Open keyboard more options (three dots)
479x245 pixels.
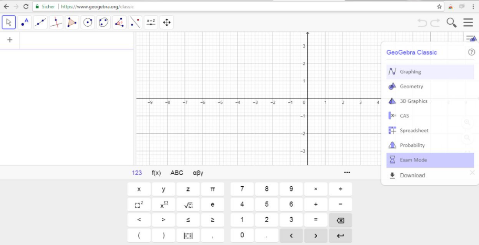[x=347, y=173]
